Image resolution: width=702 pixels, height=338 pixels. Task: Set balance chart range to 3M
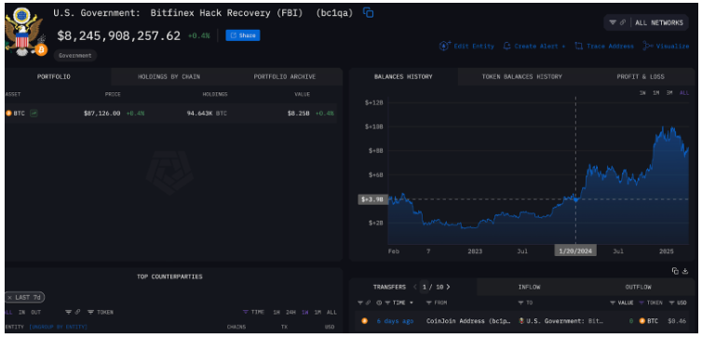[x=669, y=93]
